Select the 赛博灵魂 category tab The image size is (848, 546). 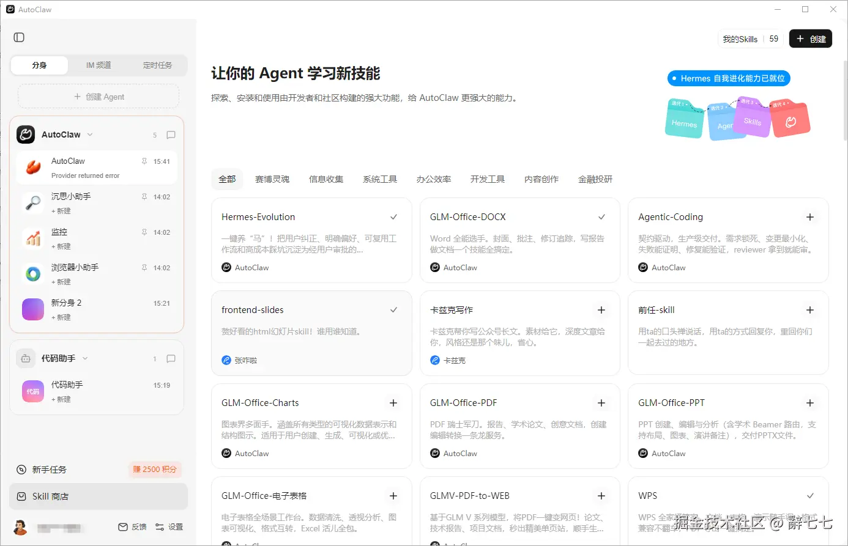tap(272, 179)
